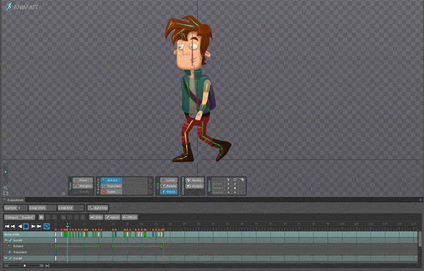Select the Rotate timeline row under bone8
Image resolution: width=424 pixels, height=271 pixels.
pyautogui.click(x=210, y=246)
